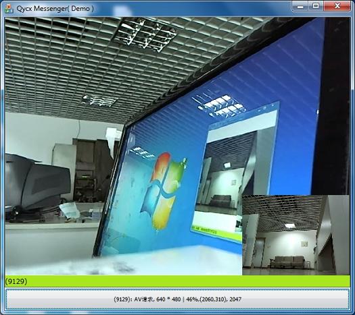Click the brown cabinet doors in the video background

click(92, 169)
